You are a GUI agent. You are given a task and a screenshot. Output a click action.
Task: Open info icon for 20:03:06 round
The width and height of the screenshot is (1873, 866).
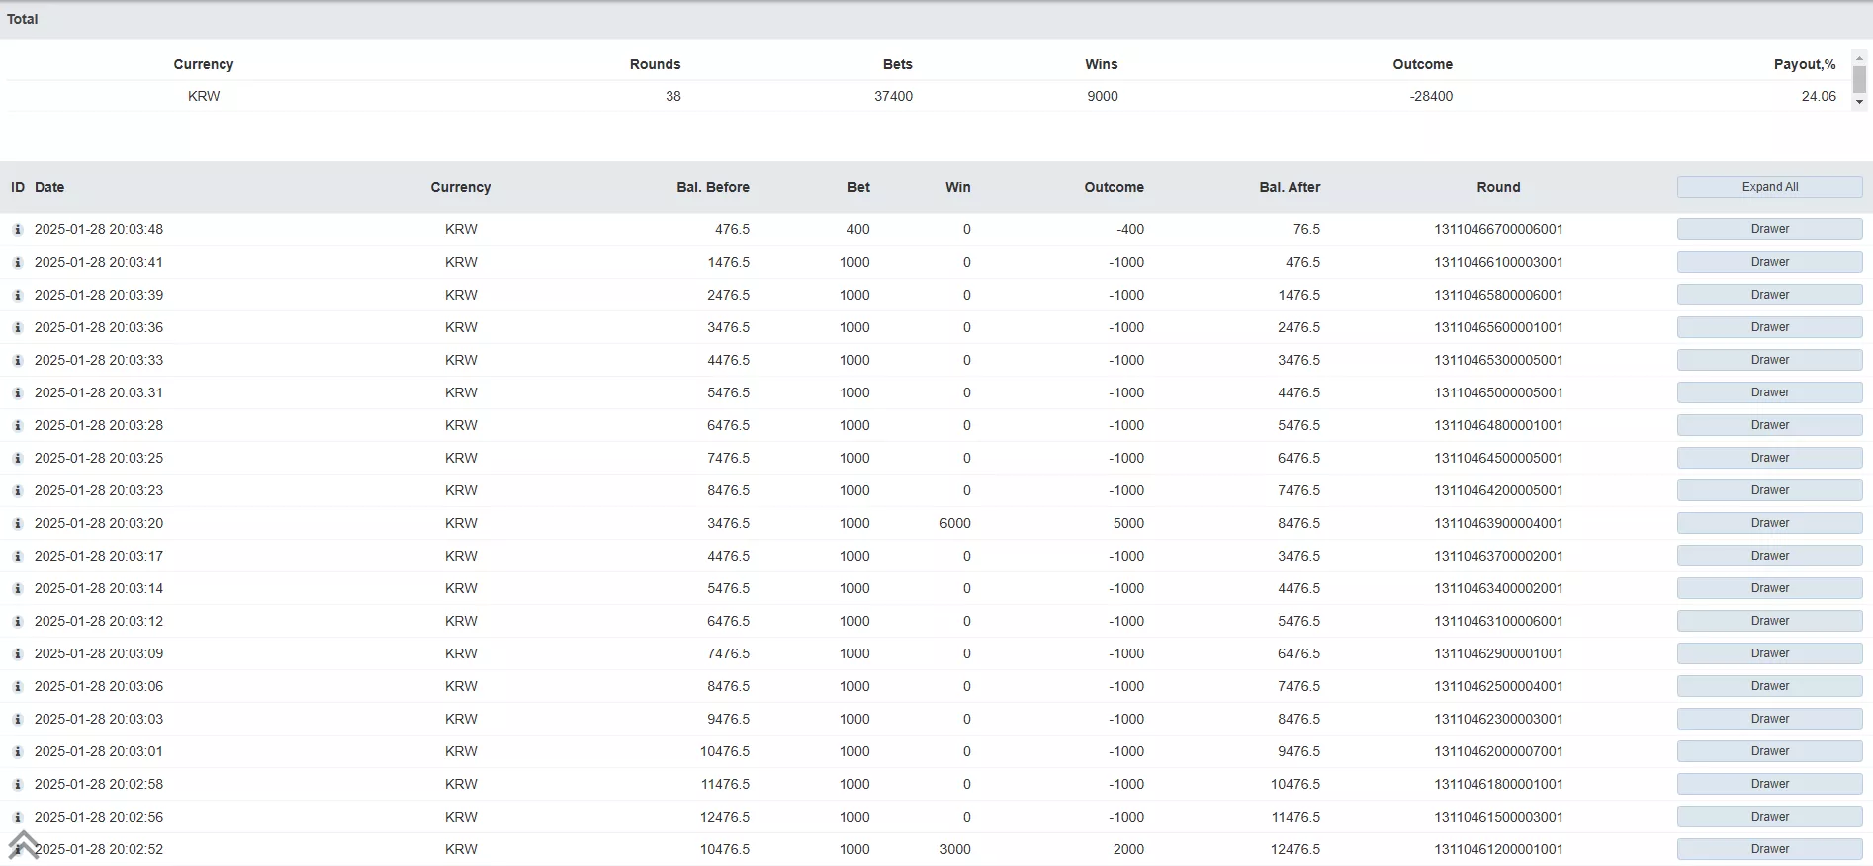17,686
